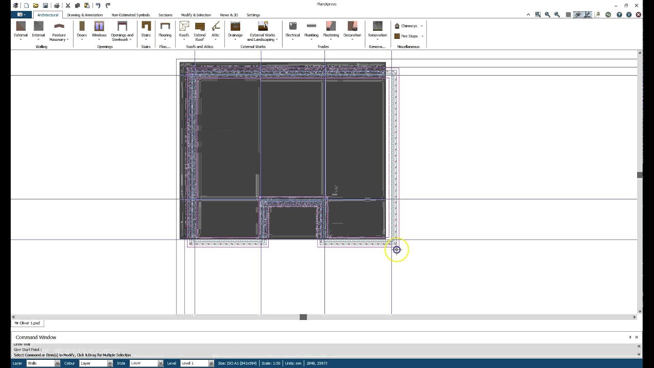The width and height of the screenshot is (654, 368).
Task: Select the Attic tool
Action: [216, 31]
